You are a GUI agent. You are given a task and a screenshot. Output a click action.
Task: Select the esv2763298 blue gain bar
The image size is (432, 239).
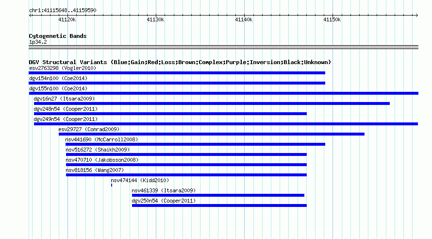tap(177, 73)
